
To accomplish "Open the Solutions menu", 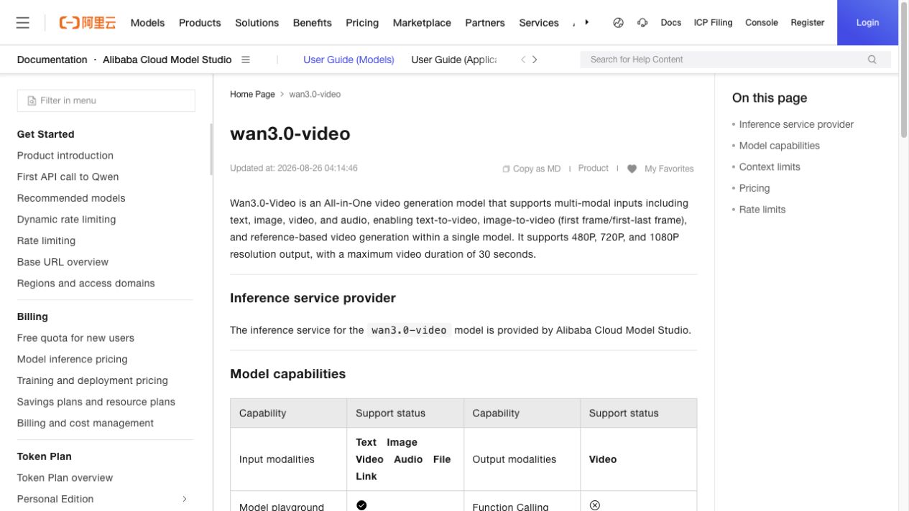I will point(257,22).
